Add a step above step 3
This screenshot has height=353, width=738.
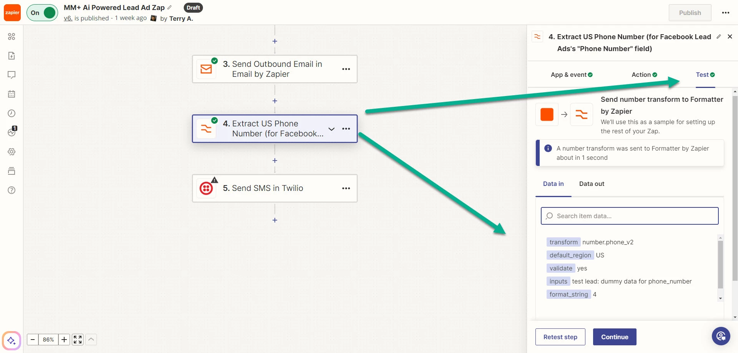(275, 41)
